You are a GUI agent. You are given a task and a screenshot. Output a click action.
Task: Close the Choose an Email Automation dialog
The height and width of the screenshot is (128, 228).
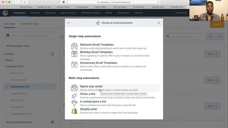pos(159,23)
